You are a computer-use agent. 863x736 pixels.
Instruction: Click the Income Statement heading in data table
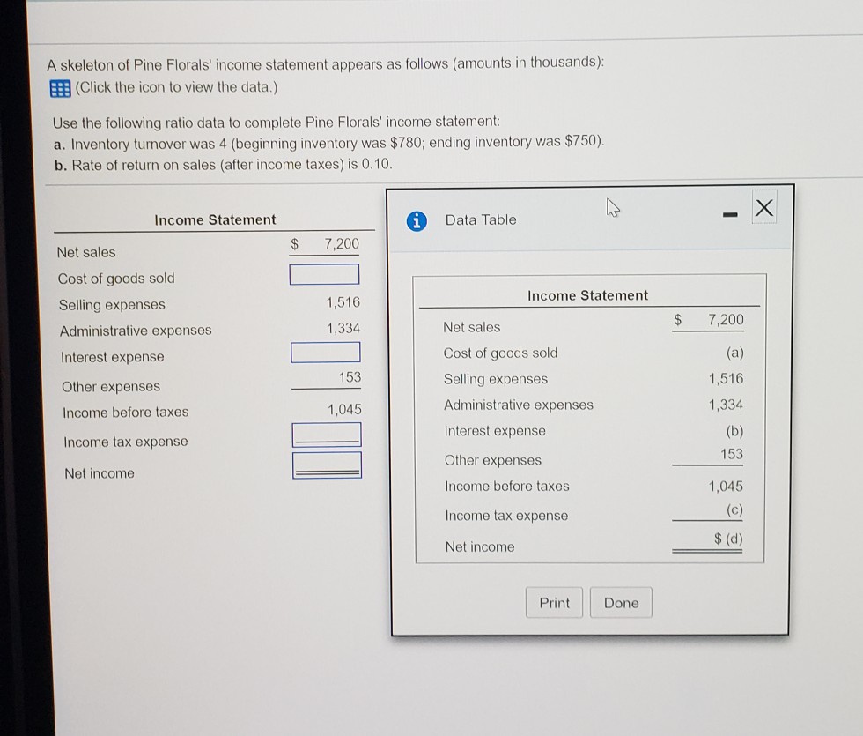587,295
